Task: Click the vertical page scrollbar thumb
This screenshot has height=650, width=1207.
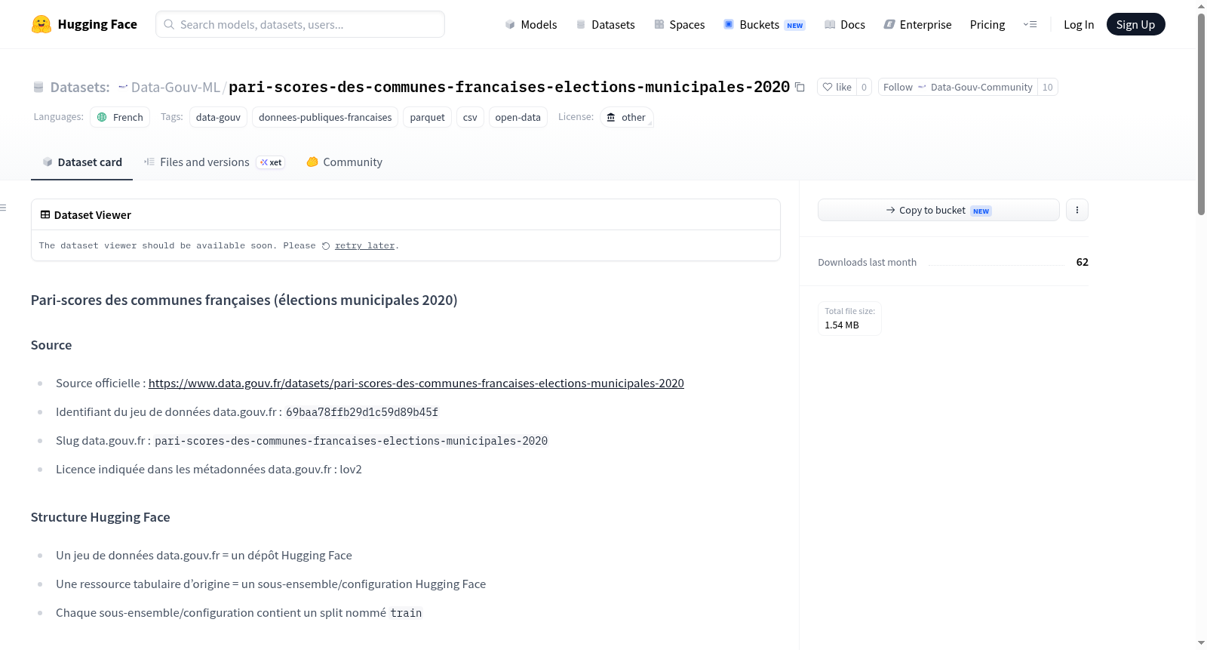Action: 1201,113
